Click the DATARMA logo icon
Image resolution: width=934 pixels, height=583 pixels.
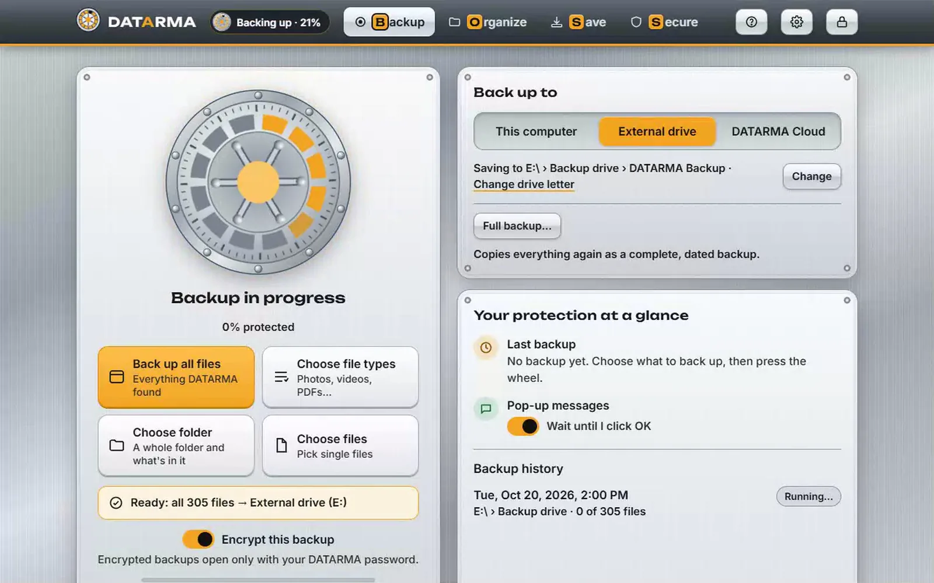[88, 21]
